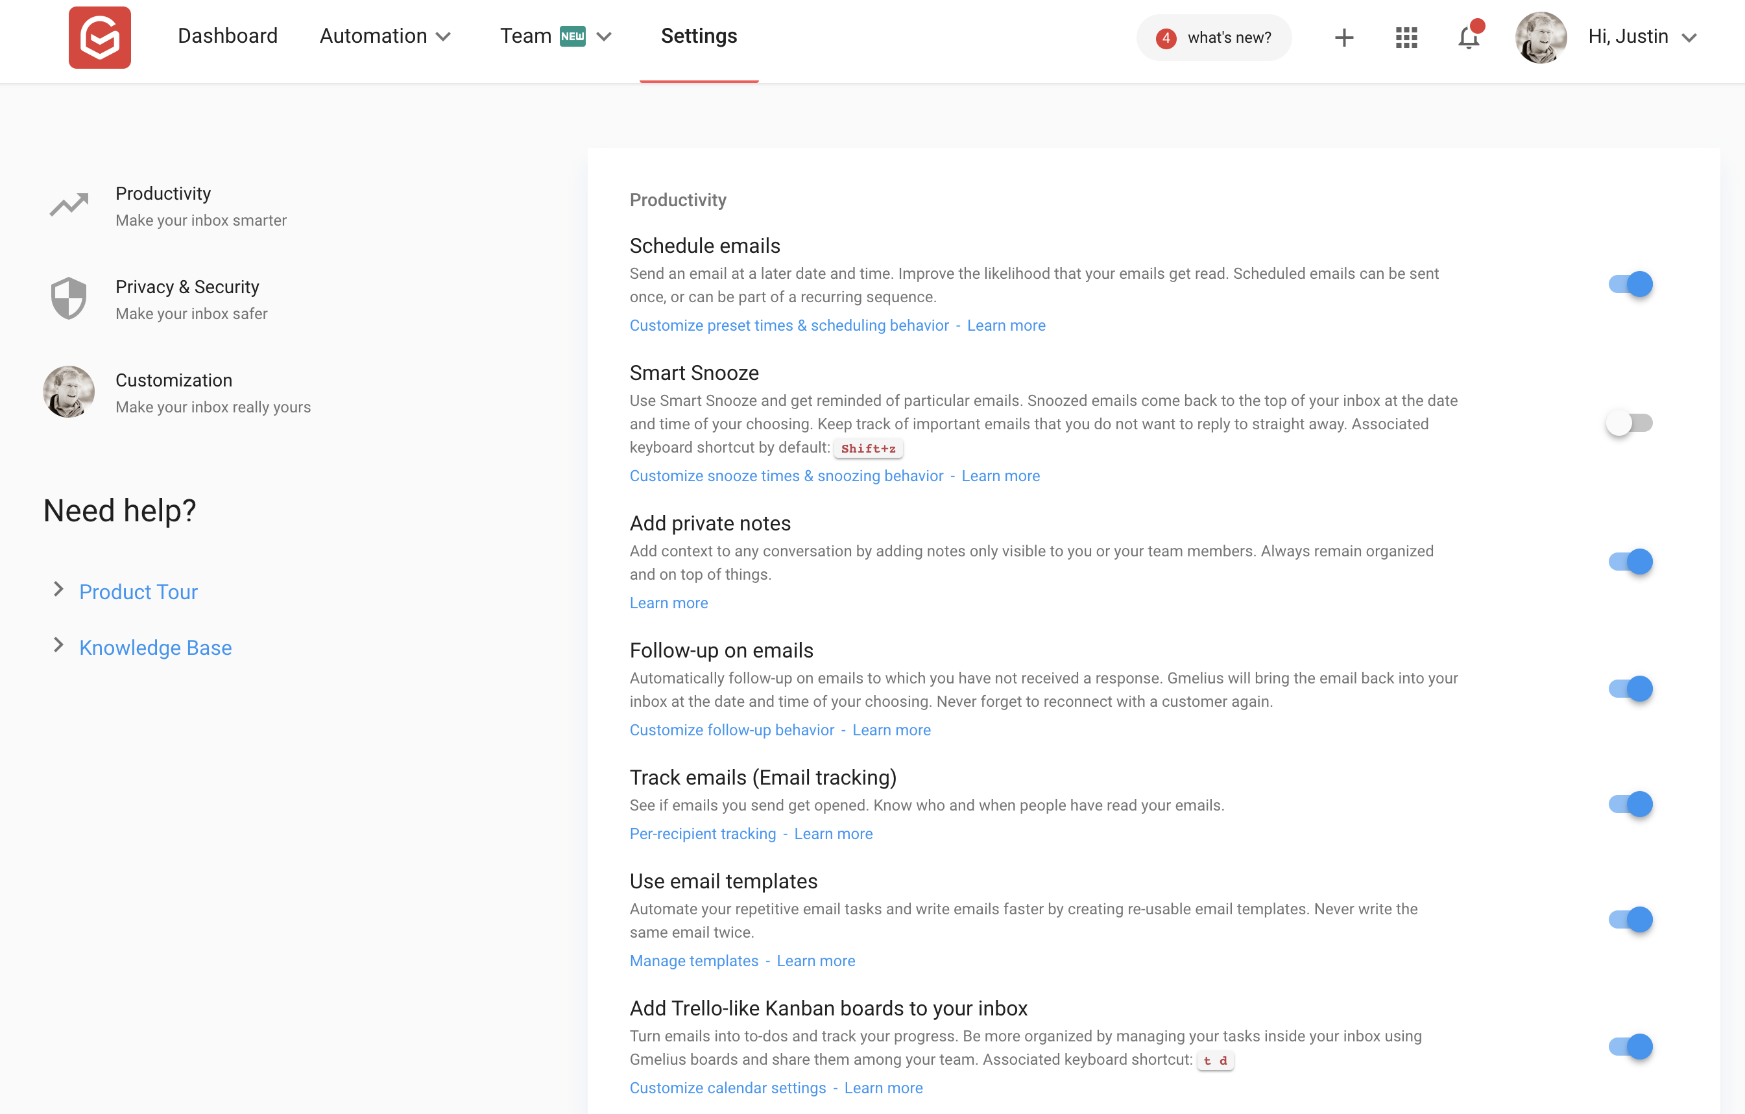Click Learn more under Track emails
1745x1114 pixels.
834,835
